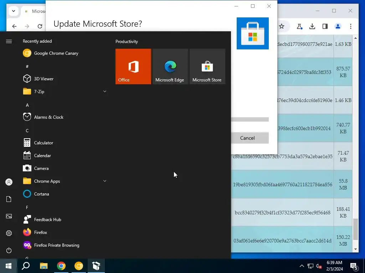Screen dimensions: 365x273
Task: Open Feedback Hub app
Action: click(65, 220)
